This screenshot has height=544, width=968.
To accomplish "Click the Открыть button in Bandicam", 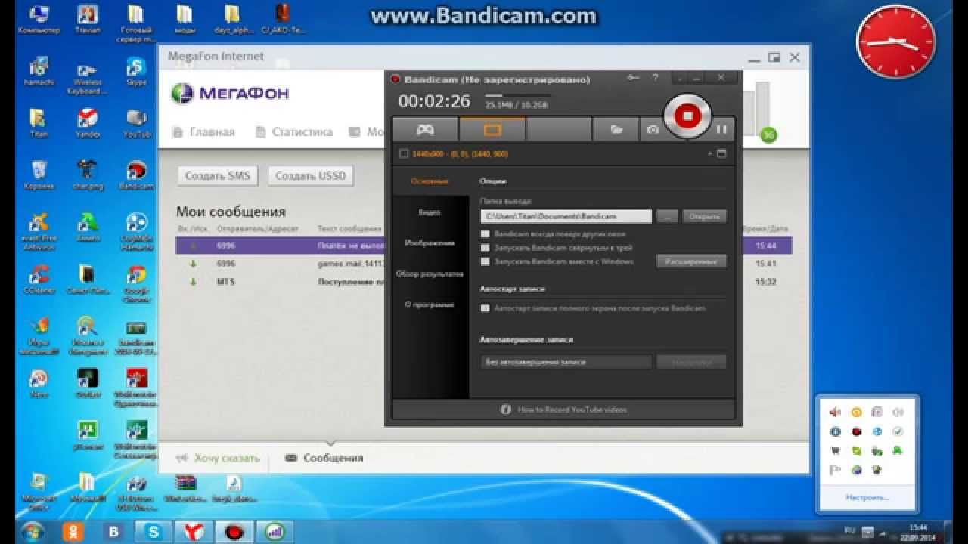I will 704,216.
